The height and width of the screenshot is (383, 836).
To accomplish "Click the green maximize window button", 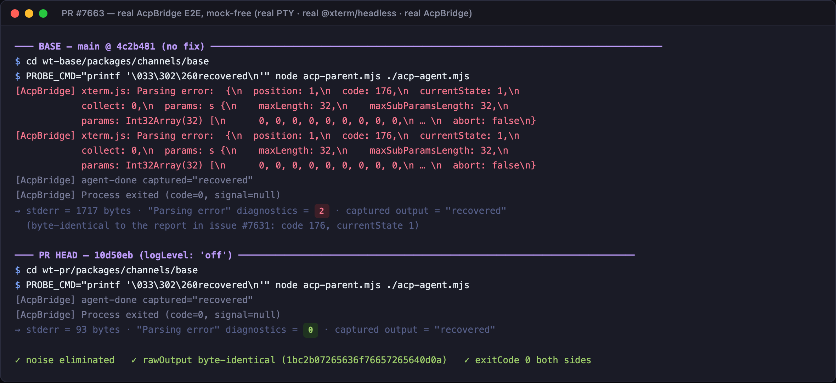I will [43, 13].
